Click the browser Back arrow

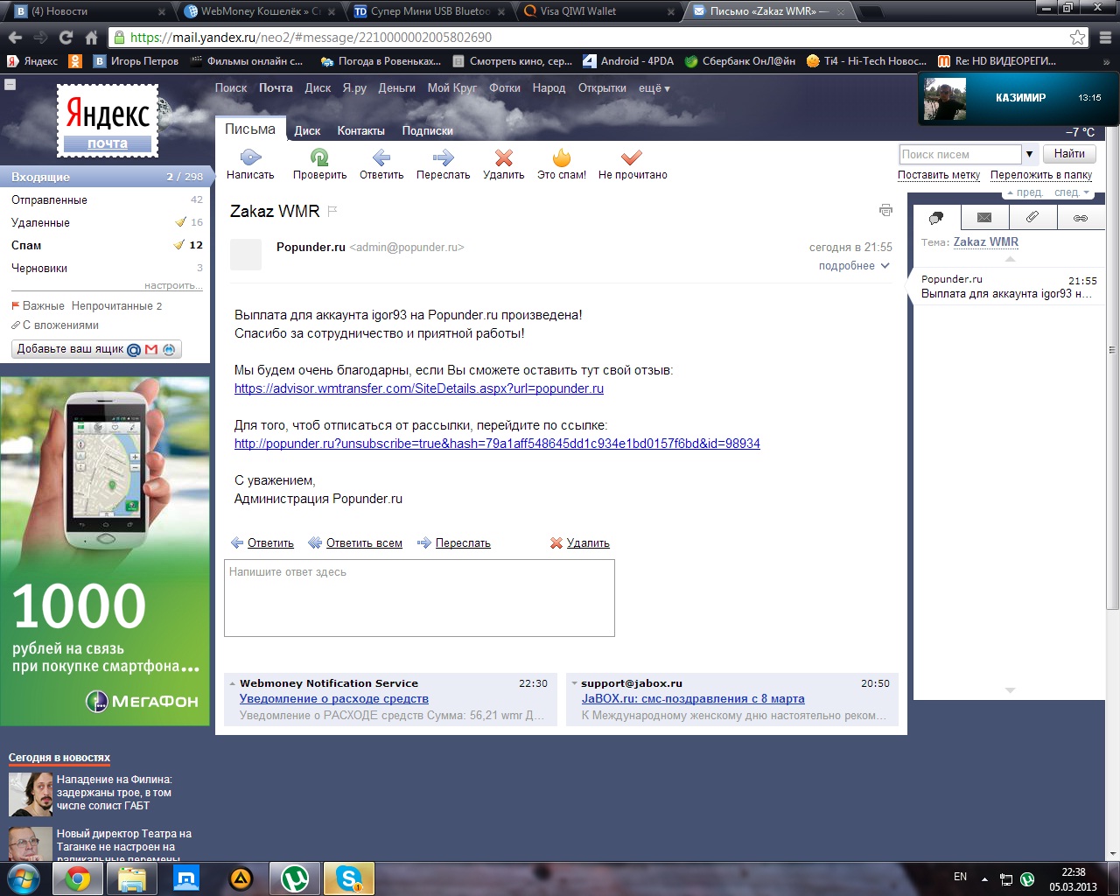point(15,38)
